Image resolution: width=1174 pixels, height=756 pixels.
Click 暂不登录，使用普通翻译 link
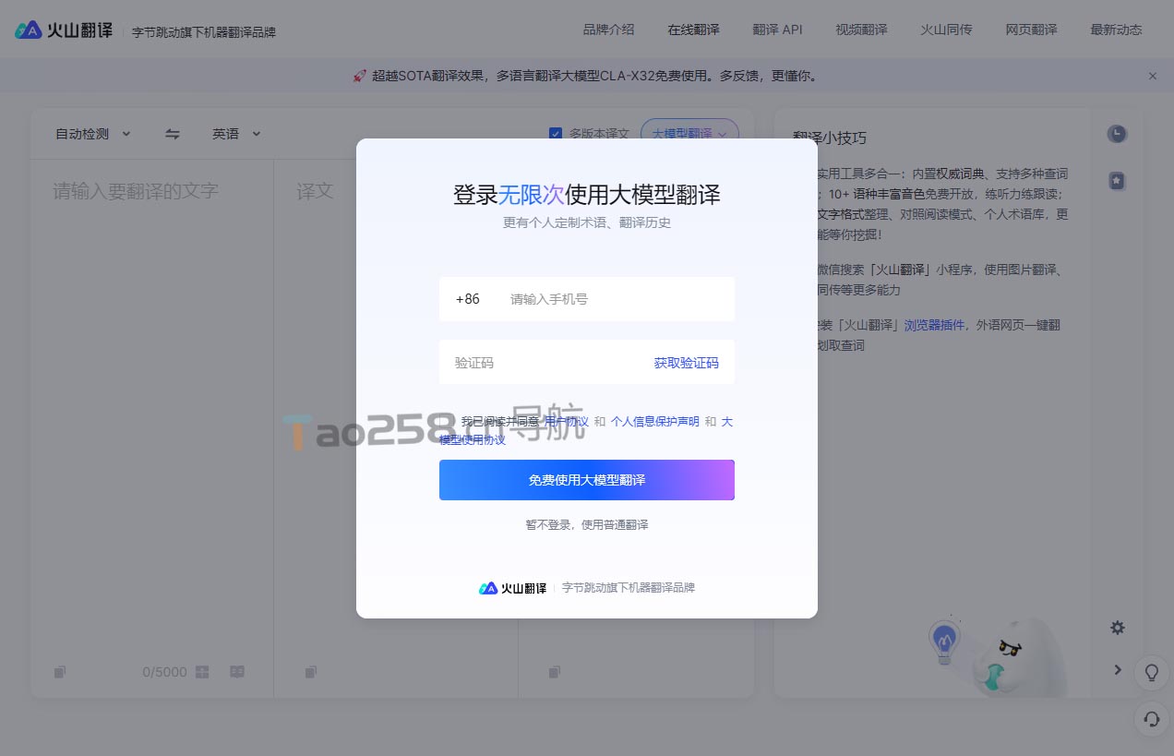click(x=587, y=524)
